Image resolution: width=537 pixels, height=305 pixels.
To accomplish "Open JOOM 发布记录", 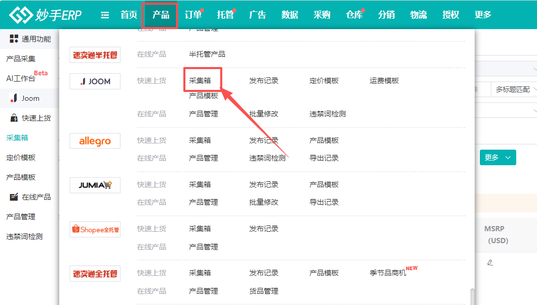I will tap(264, 81).
